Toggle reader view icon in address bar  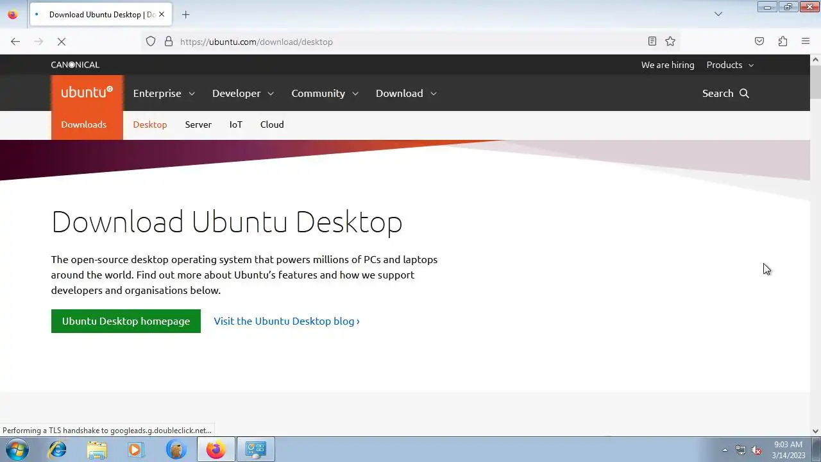(652, 42)
